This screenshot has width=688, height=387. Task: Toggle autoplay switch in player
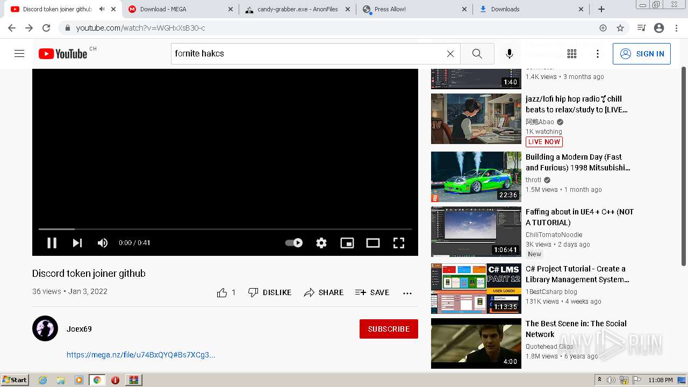point(294,243)
